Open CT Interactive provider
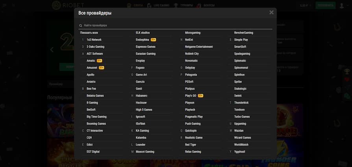Viewport: 352px width, 167px height. pyautogui.click(x=95, y=131)
